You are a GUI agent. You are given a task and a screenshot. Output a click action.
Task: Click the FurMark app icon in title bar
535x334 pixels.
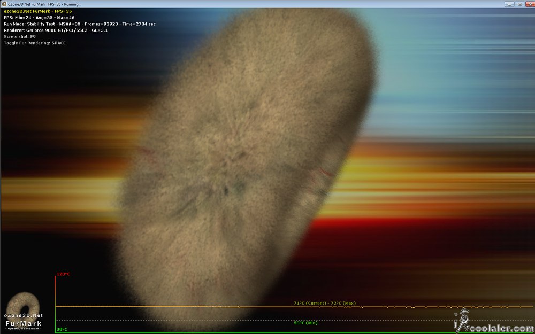4,4
